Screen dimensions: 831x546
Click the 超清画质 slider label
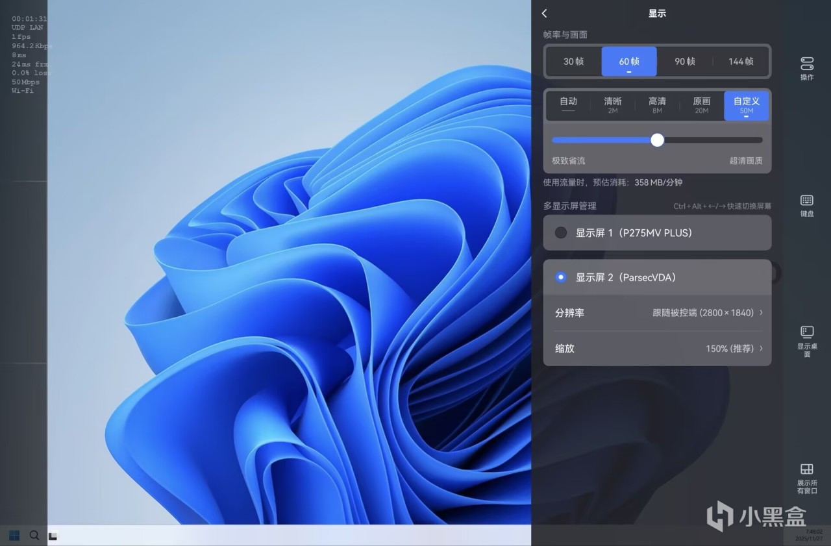click(x=746, y=160)
